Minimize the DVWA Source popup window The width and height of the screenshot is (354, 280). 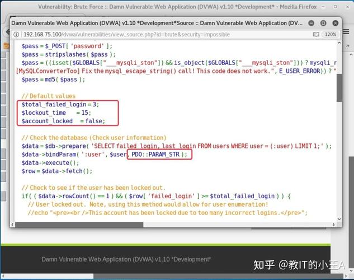[x=311, y=23]
